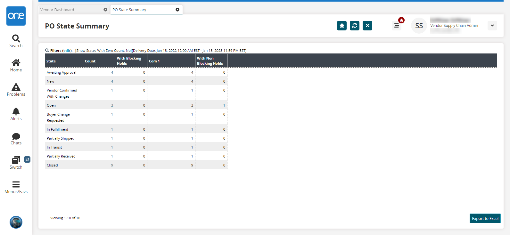The image size is (510, 235).
Task: Switch to the Vendor Dashboard tab
Action: [70, 10]
